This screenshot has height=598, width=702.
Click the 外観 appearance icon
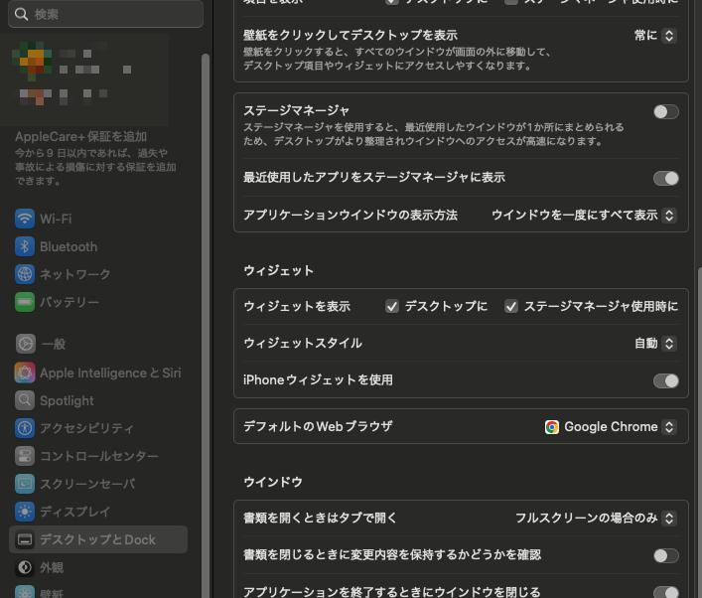(25, 567)
